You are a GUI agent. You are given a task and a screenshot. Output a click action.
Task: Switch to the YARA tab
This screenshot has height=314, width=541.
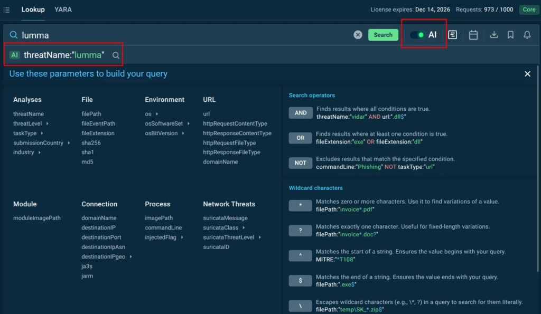tap(63, 9)
